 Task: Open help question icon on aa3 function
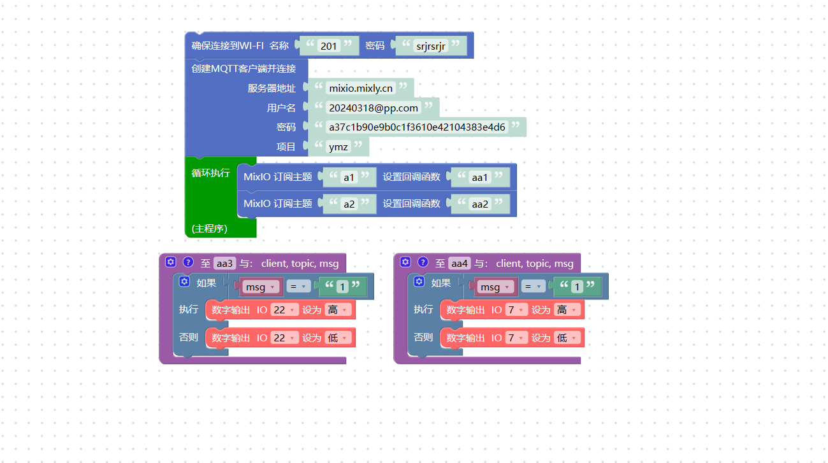coord(188,262)
